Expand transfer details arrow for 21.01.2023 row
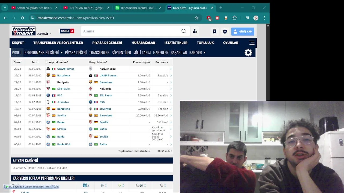 tap(171, 69)
